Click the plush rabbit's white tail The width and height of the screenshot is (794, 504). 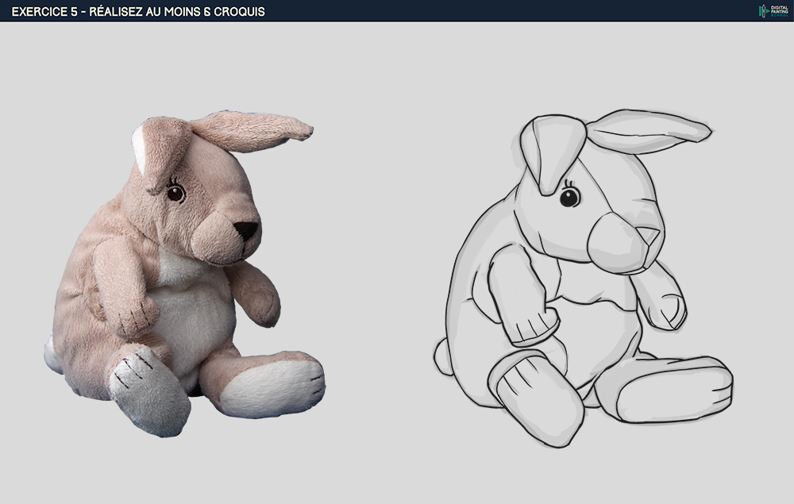pyautogui.click(x=52, y=357)
